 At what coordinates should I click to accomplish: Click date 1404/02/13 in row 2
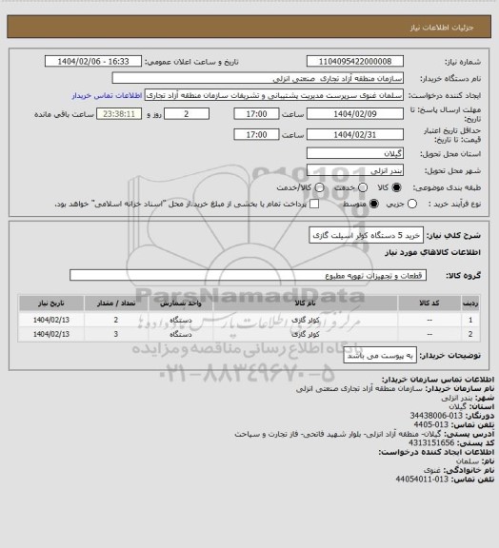pos(51,334)
